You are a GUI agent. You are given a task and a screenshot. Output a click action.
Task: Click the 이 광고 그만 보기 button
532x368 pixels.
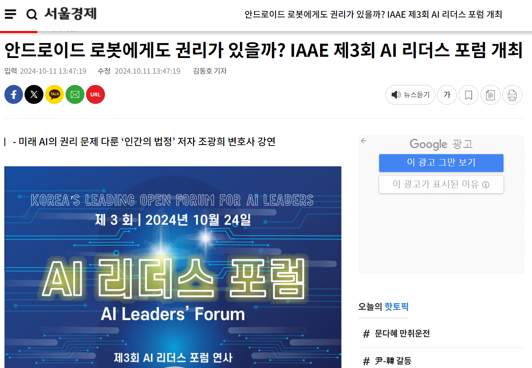click(441, 163)
